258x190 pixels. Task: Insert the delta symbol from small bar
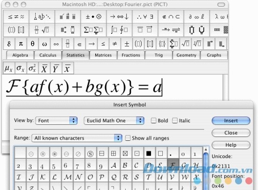click(9, 44)
